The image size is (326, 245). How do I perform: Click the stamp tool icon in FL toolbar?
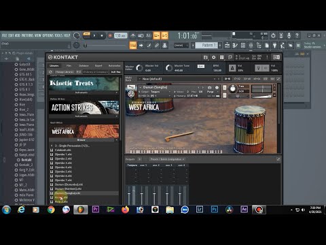(x=164, y=46)
